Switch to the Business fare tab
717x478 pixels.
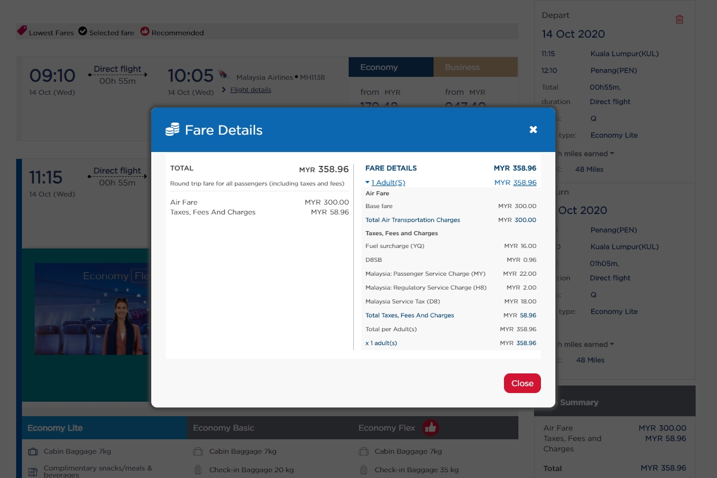pos(475,67)
